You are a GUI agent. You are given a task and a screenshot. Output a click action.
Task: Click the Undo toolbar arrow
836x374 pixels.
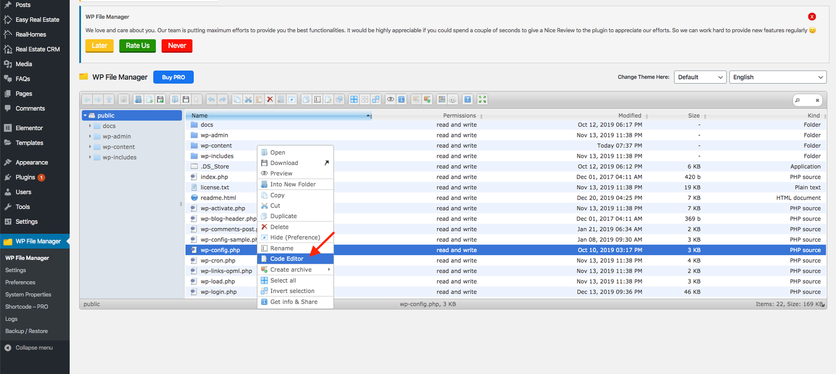[x=211, y=99]
